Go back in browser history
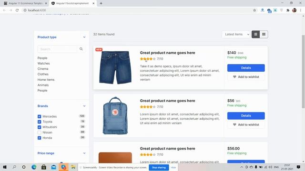Viewport: 305px width, 171px height. tap(4, 10)
